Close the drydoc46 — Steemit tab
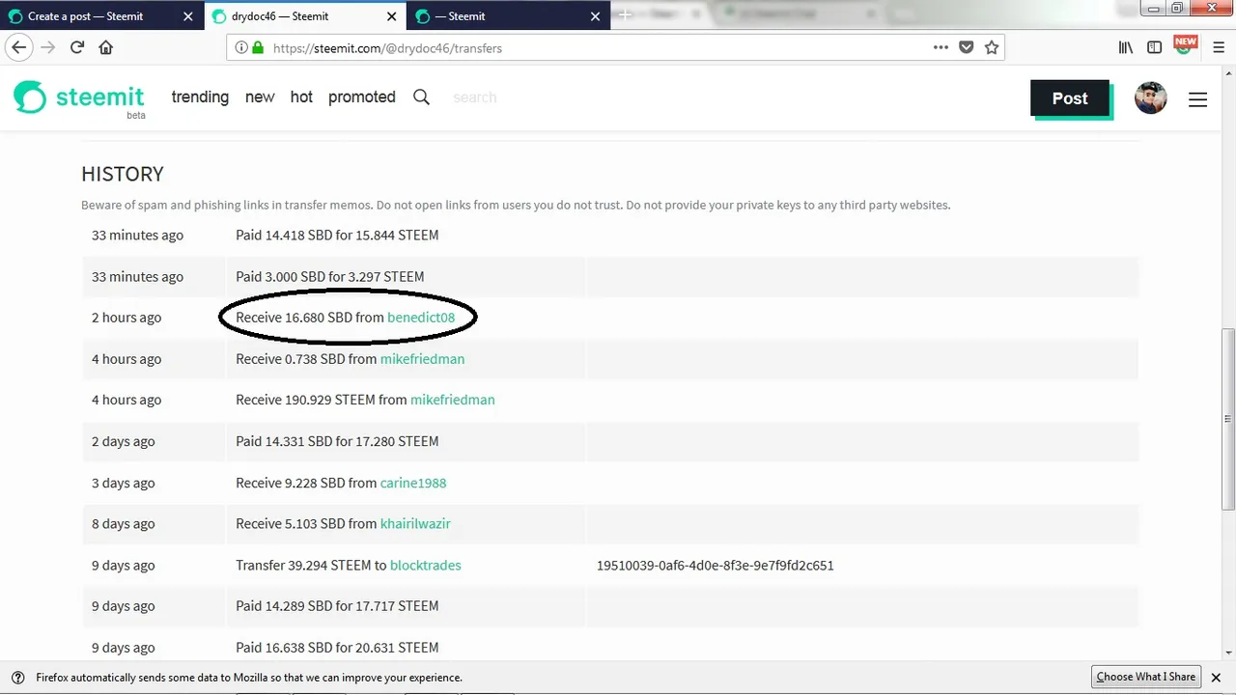1236x695 pixels. 390,16
